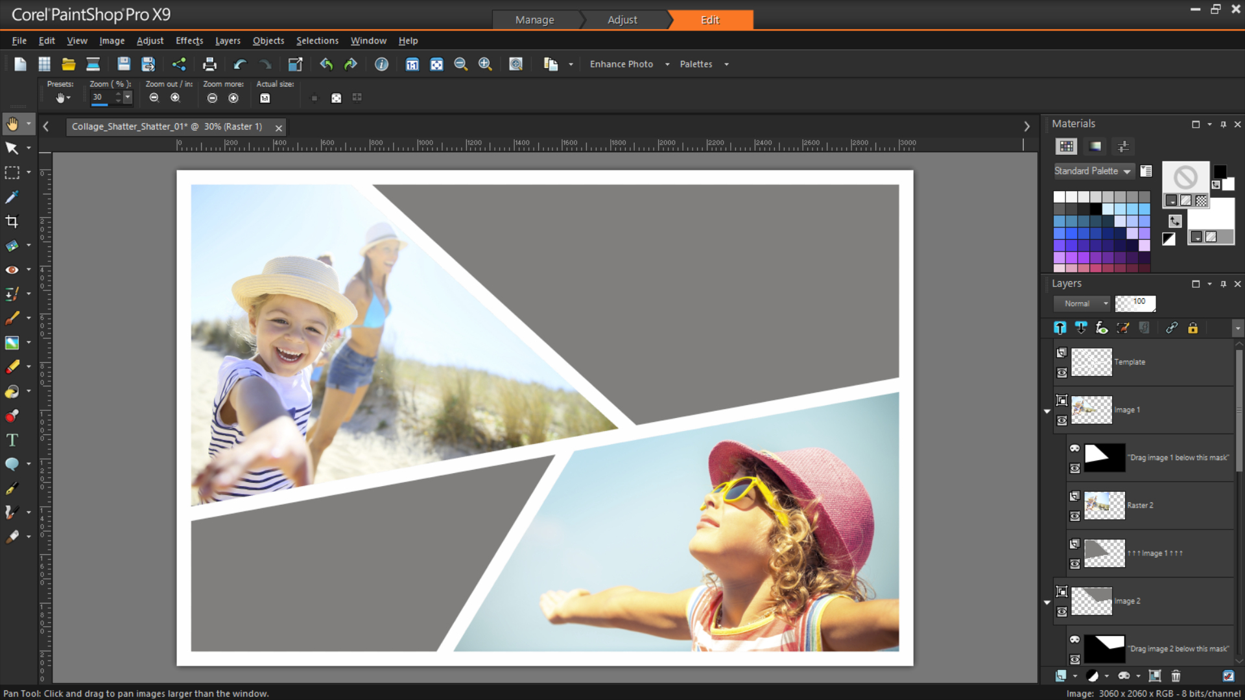Open the Palettes dropdown
1245x700 pixels.
coord(727,64)
